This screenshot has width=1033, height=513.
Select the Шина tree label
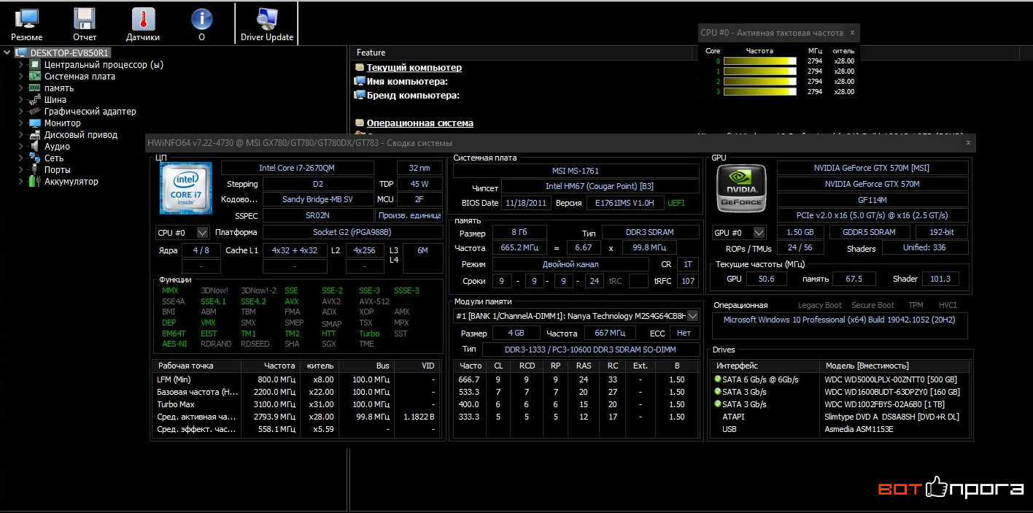point(55,100)
